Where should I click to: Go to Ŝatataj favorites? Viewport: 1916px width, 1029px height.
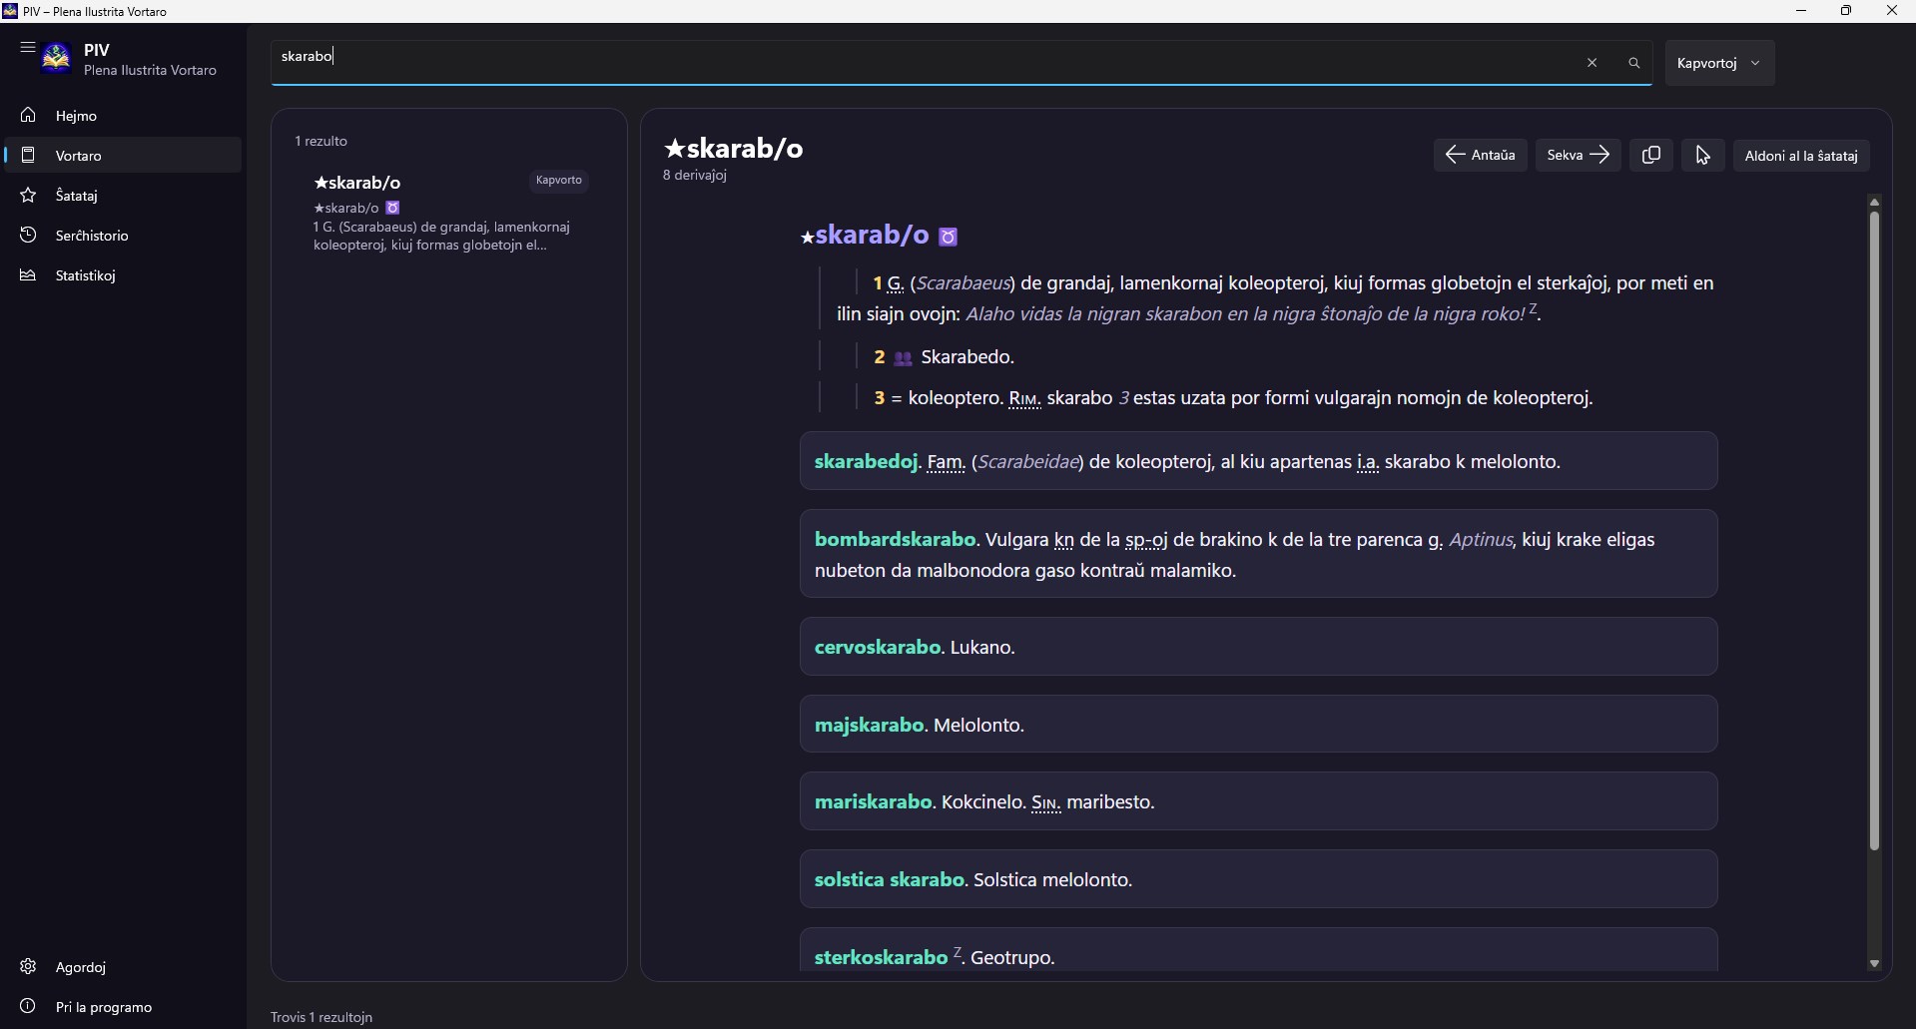point(123,196)
